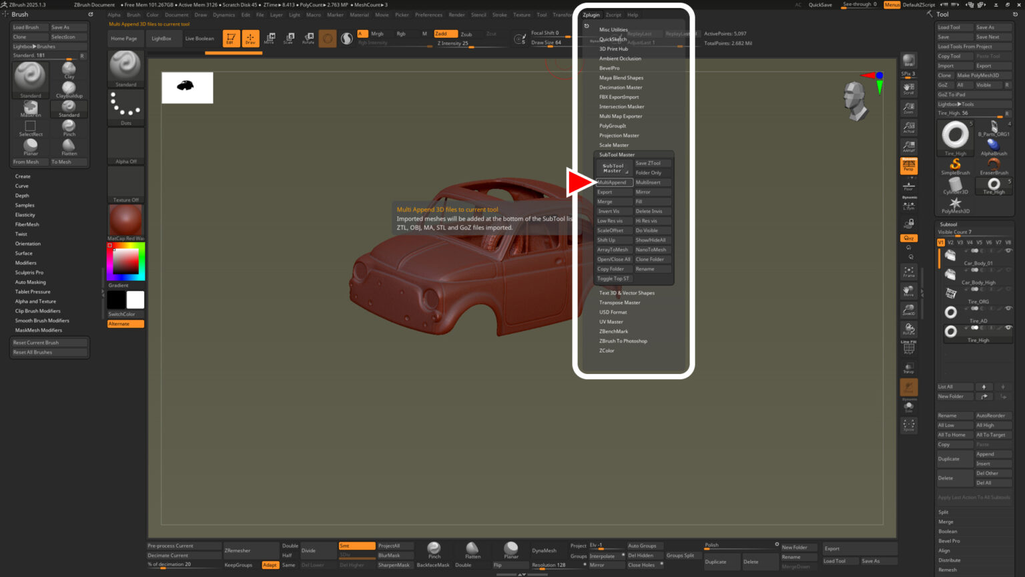
Task: Select the SimpleBrush tool
Action: click(x=954, y=164)
